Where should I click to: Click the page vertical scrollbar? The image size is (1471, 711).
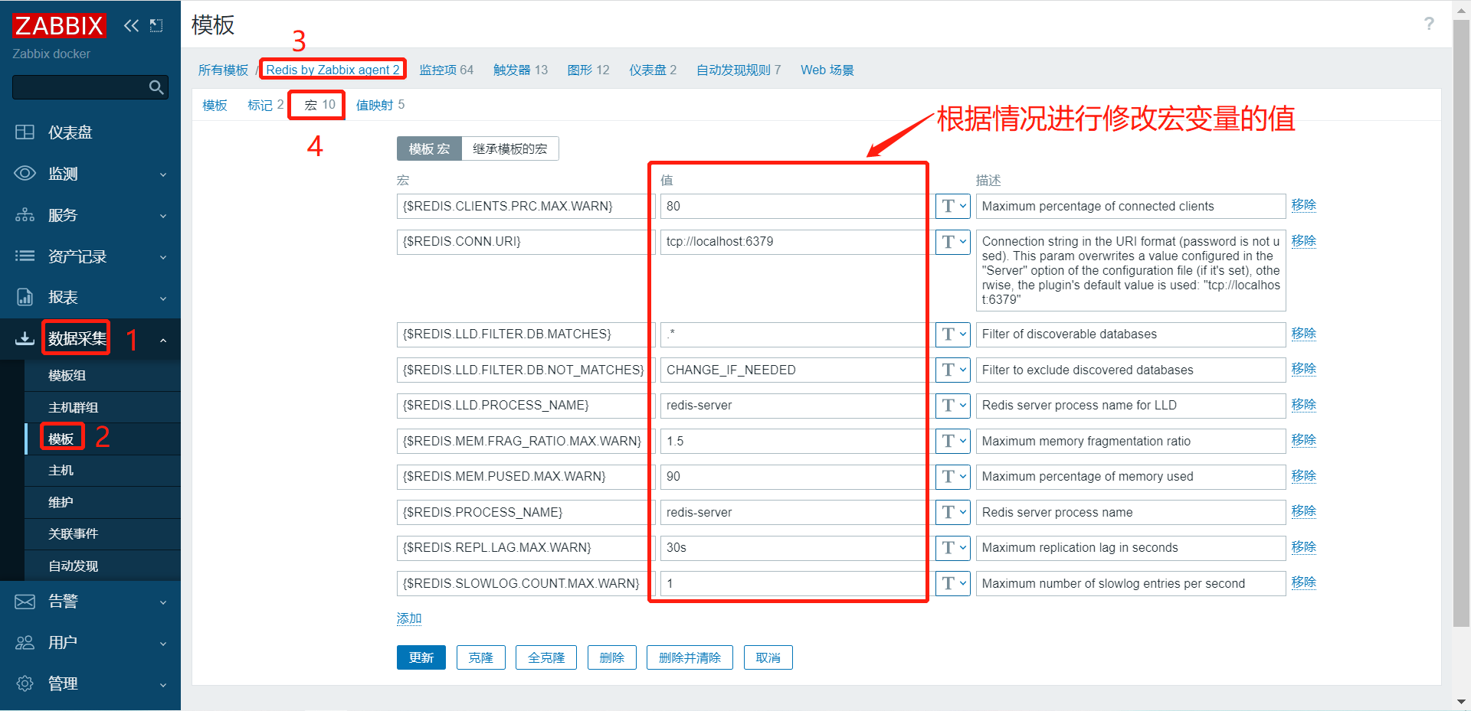[1462, 321]
